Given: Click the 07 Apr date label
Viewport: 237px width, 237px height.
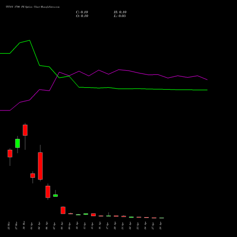Looking at the screenshot, I should click(x=54, y=226).
